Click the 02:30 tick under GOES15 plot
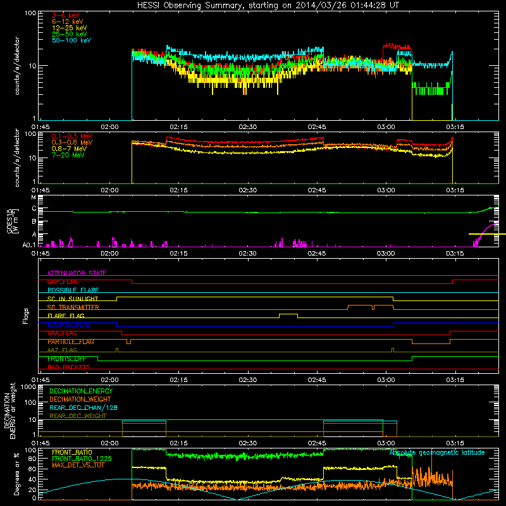 (247, 254)
